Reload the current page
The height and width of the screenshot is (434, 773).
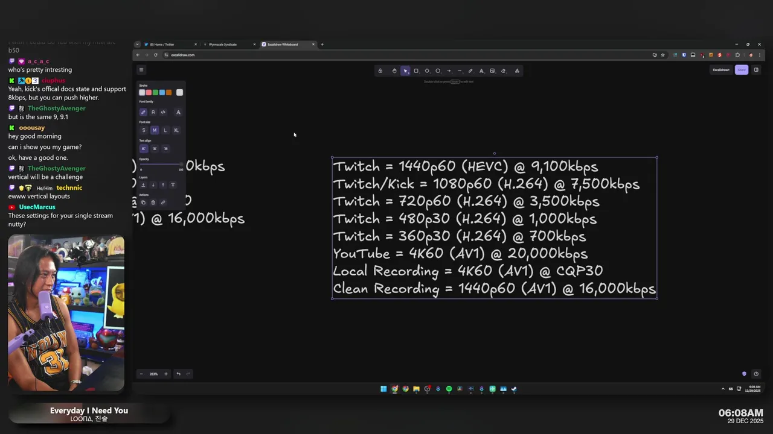coord(156,55)
